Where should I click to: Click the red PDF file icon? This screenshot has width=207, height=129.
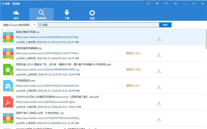[8, 102]
